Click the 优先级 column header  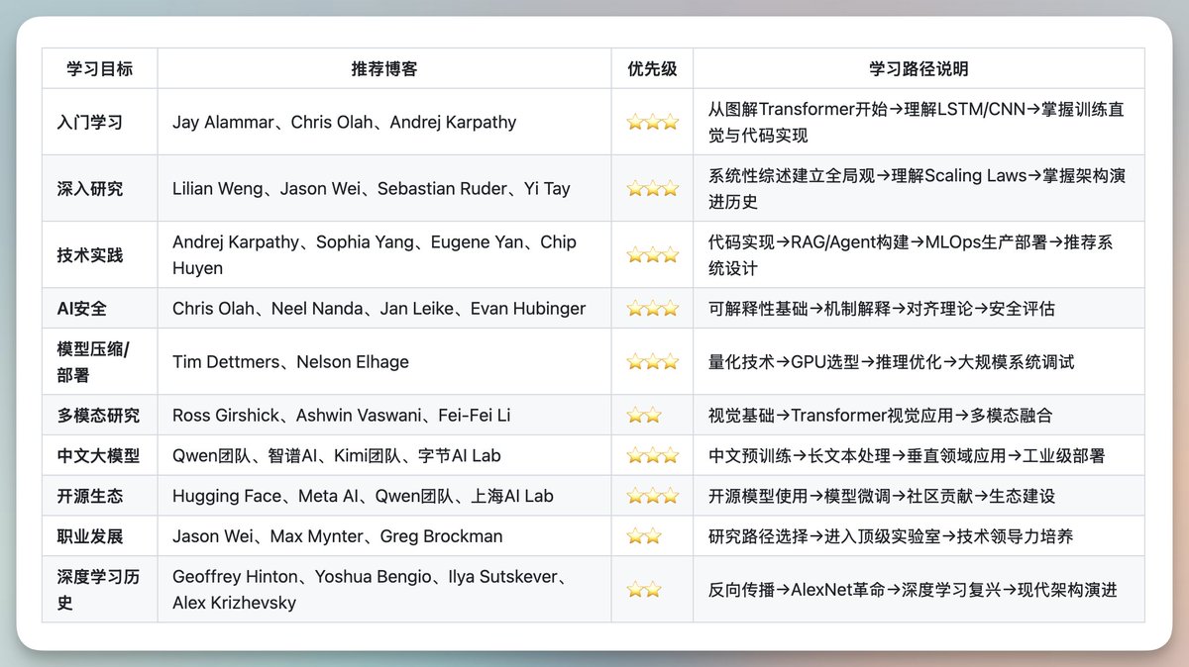click(x=652, y=69)
